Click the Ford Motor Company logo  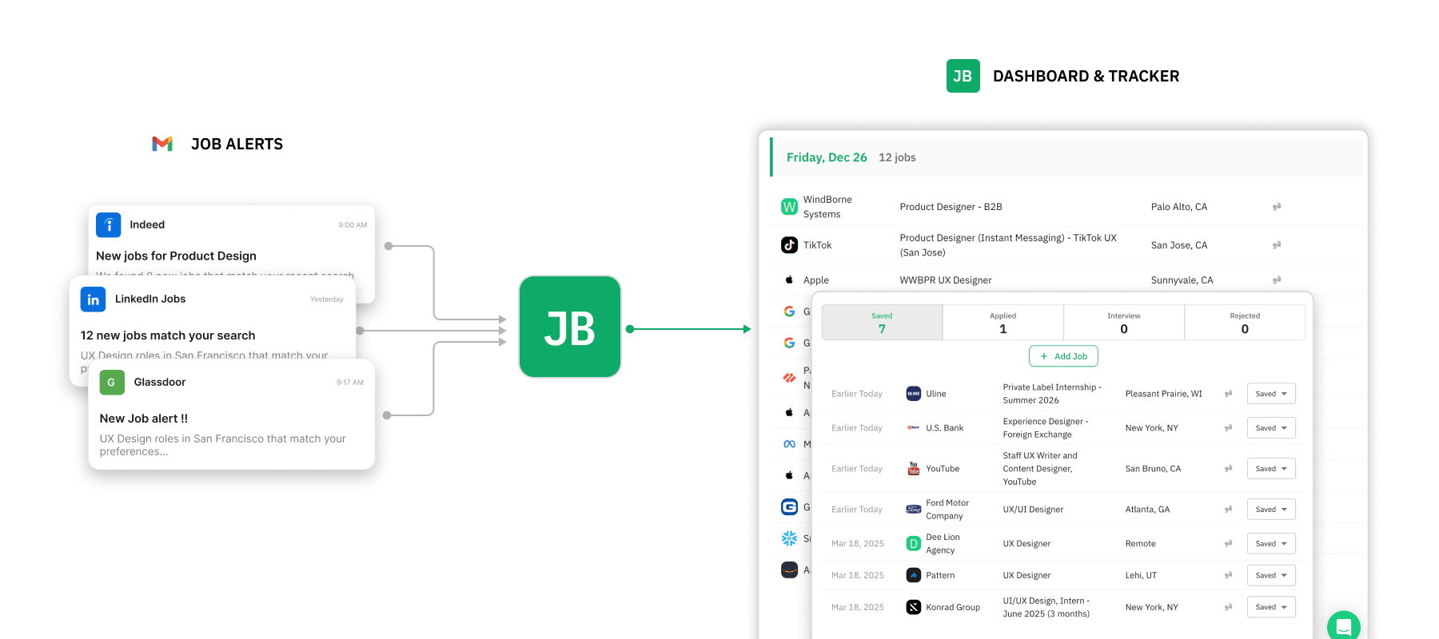pos(913,510)
